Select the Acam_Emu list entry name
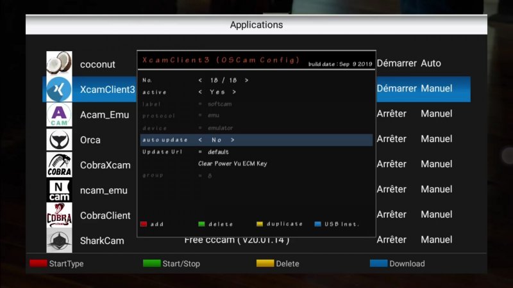The width and height of the screenshot is (513, 288). (105, 115)
